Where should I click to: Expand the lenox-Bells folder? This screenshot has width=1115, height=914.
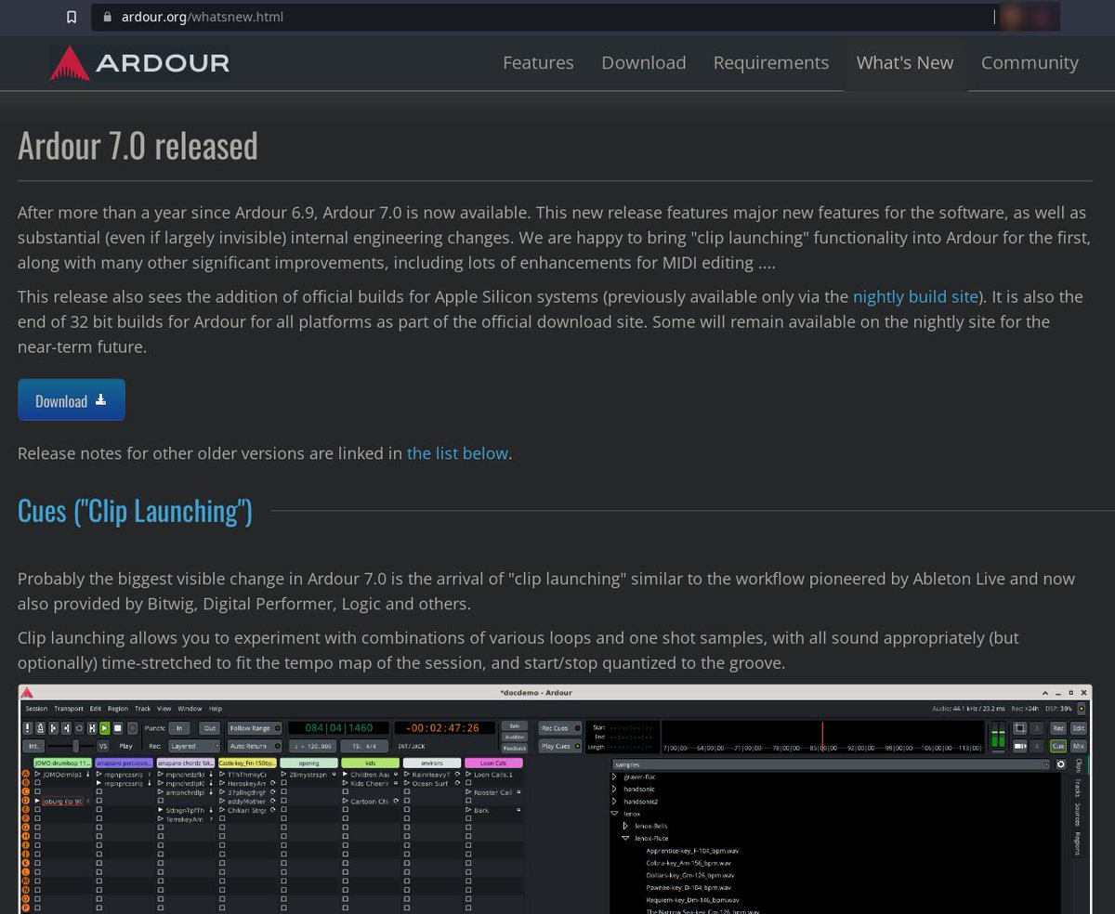[625, 826]
